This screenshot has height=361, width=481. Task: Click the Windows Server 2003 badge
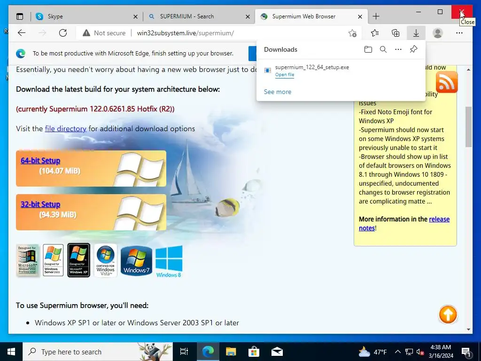coord(53,260)
